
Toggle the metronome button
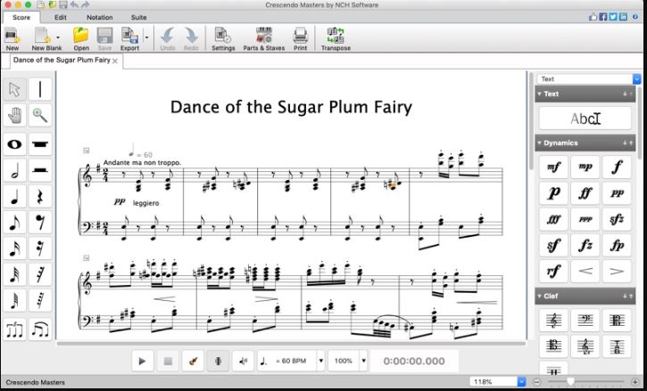click(x=218, y=362)
